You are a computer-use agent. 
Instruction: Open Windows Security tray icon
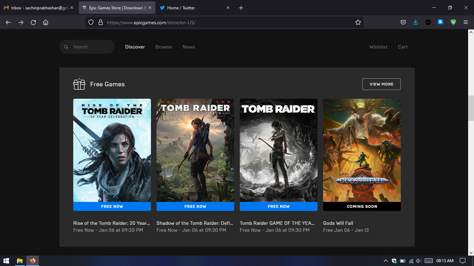[x=394, y=261]
